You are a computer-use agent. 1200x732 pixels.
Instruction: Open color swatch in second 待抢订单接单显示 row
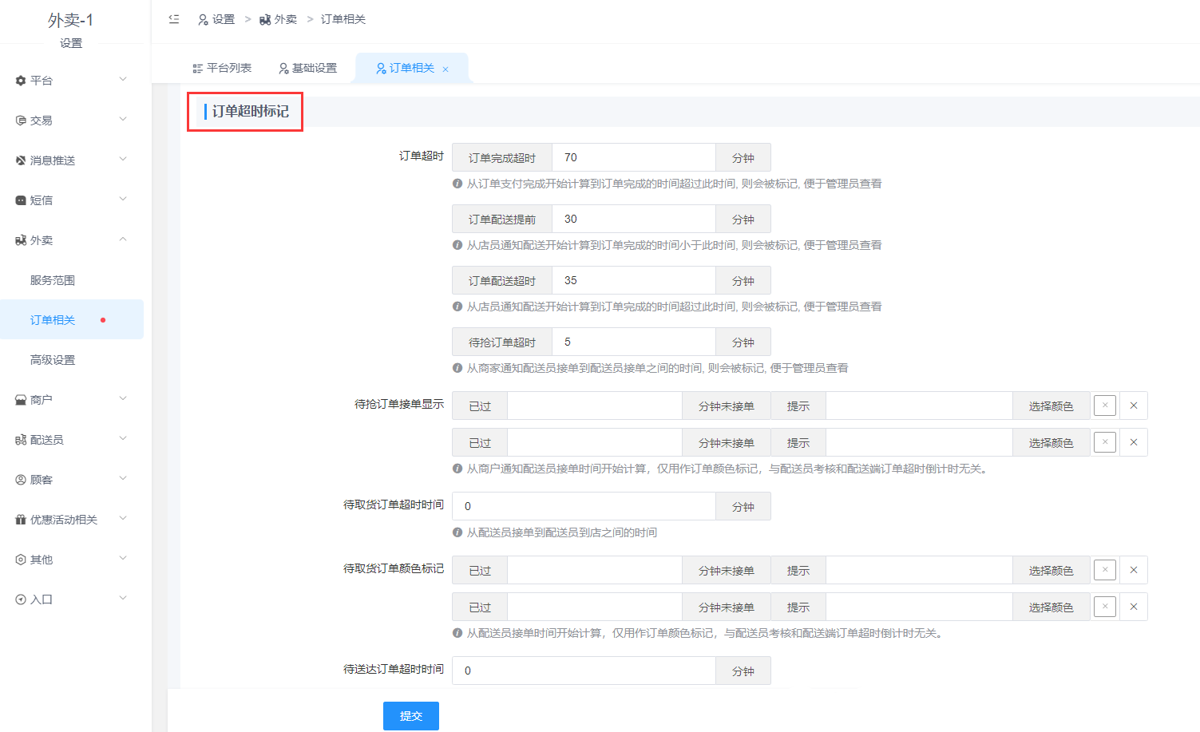[x=1105, y=442]
